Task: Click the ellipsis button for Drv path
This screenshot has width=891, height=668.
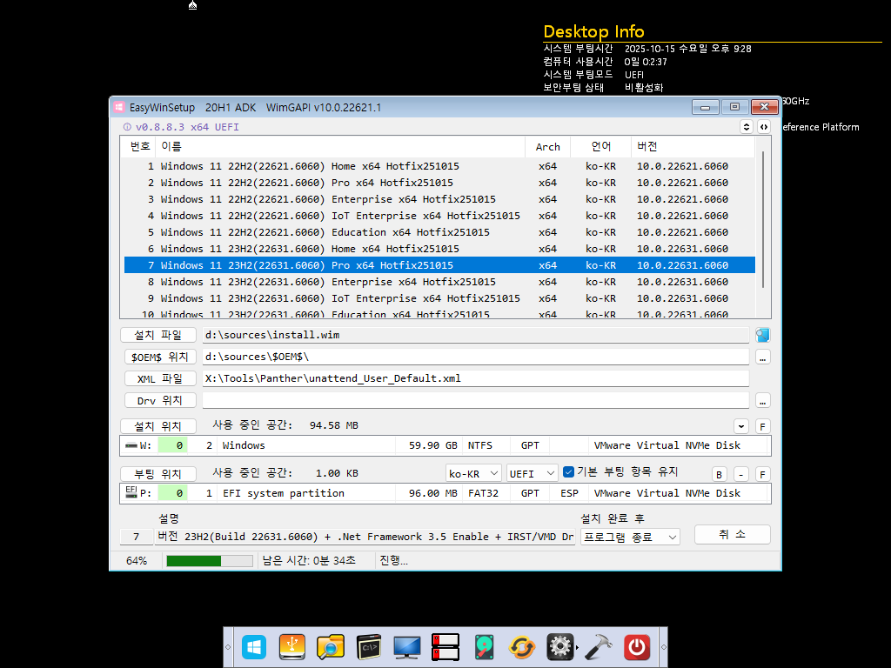Action: tap(762, 401)
